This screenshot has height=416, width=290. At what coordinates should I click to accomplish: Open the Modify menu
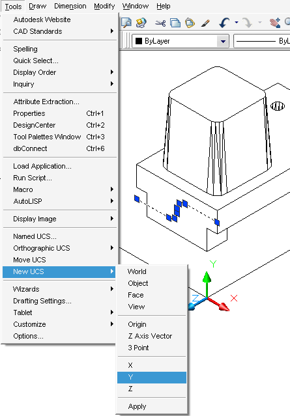[x=104, y=6]
